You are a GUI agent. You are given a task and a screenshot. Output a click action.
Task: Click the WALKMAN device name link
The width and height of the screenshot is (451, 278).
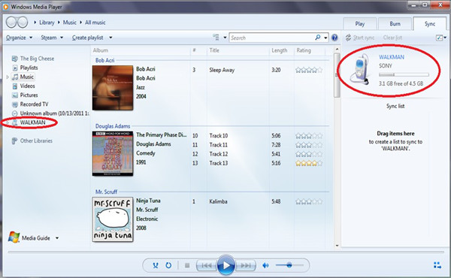pos(392,57)
